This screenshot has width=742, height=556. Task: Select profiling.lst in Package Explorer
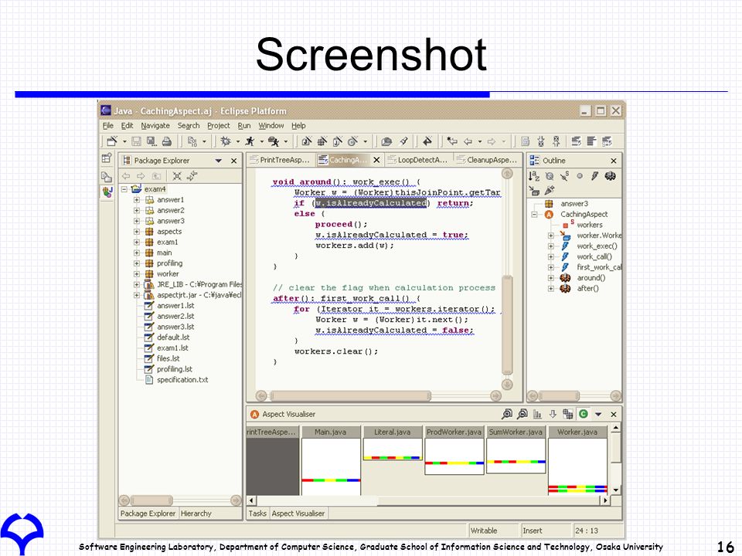[x=174, y=369]
